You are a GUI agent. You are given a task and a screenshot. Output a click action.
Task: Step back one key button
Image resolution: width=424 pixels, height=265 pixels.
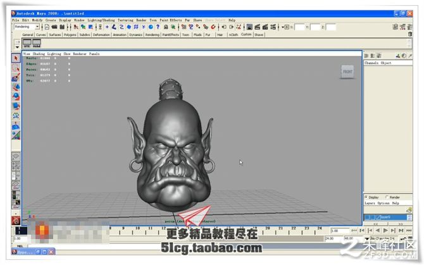362,230
